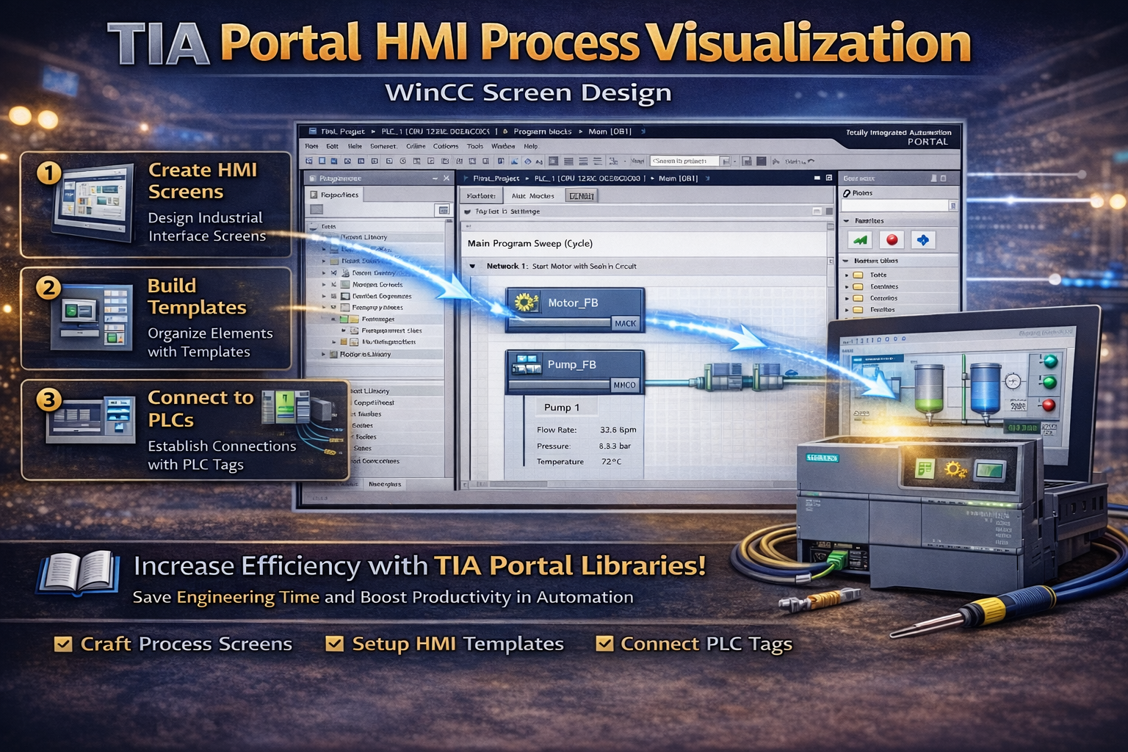Collapse the Favorites section in the right panel
Image resolution: width=1128 pixels, height=752 pixels.
tap(846, 220)
